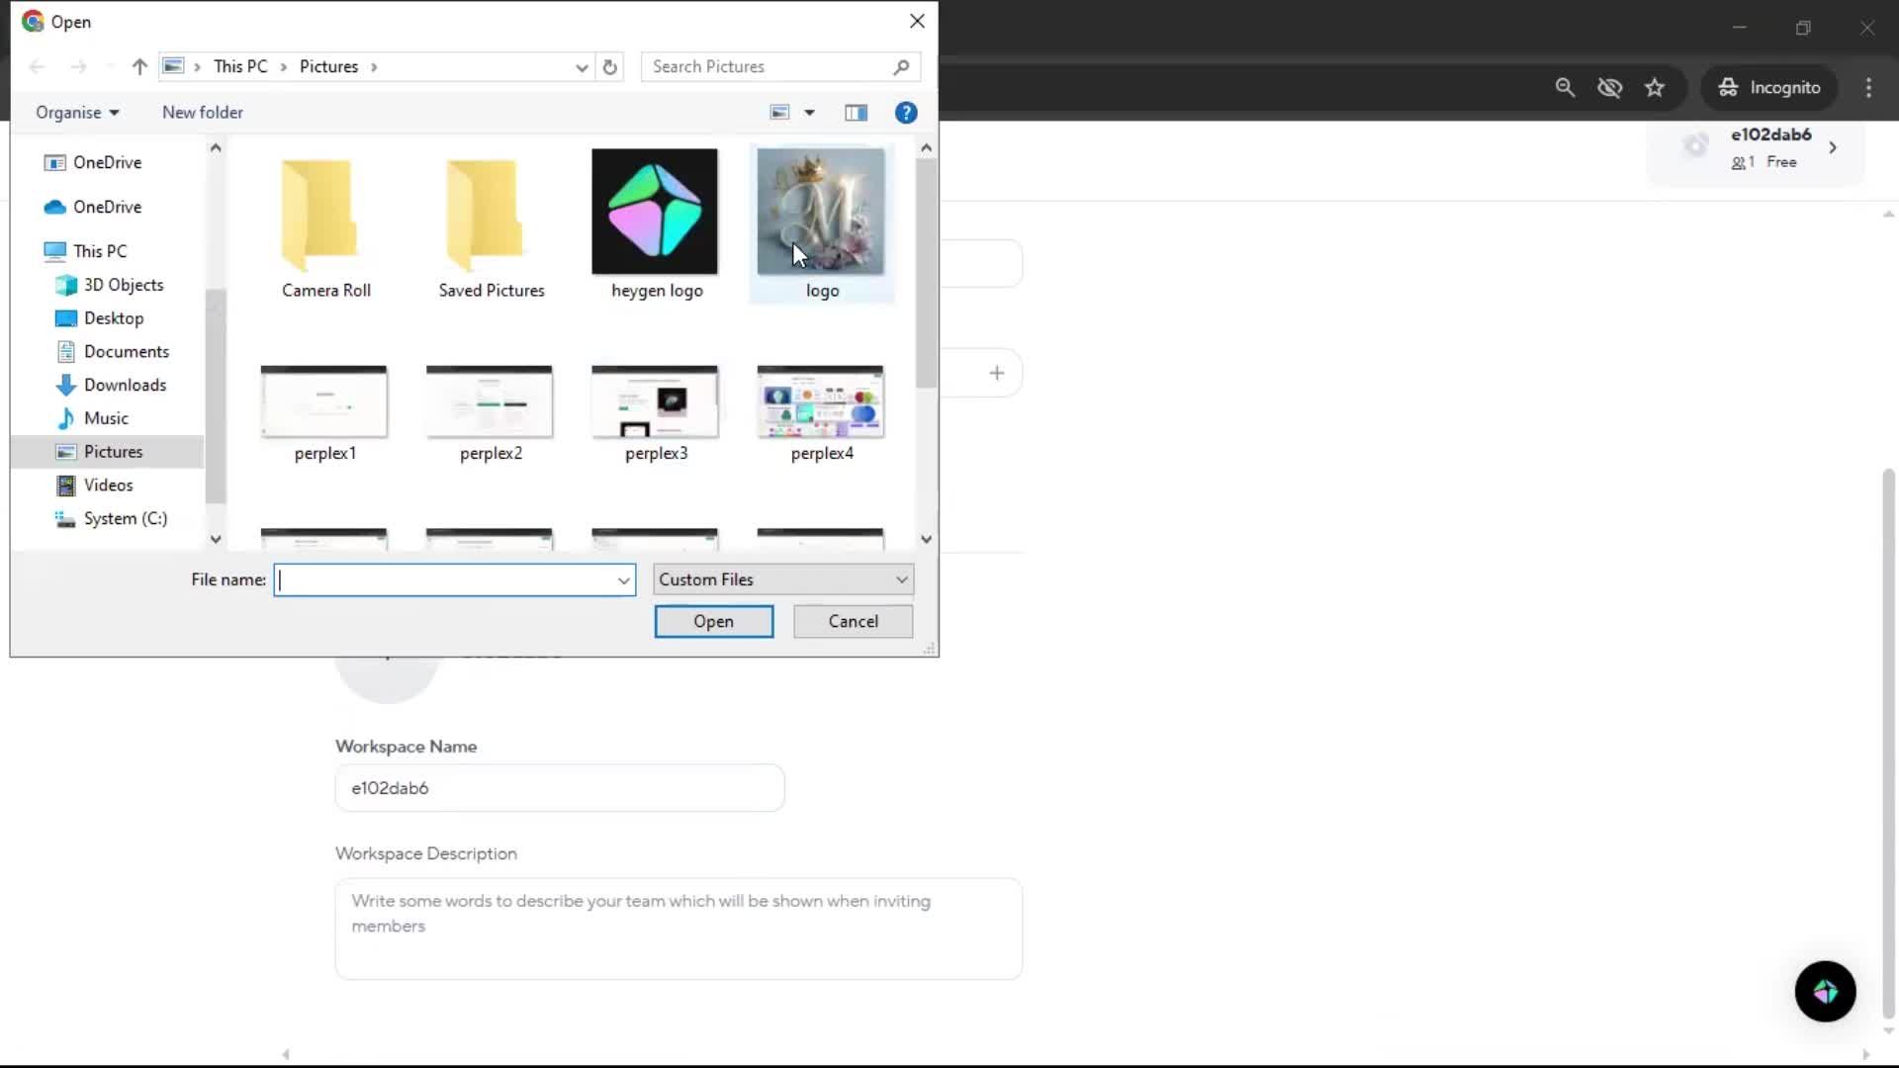Open the HeyGen floating assistant button
The image size is (1899, 1068).
tap(1825, 991)
